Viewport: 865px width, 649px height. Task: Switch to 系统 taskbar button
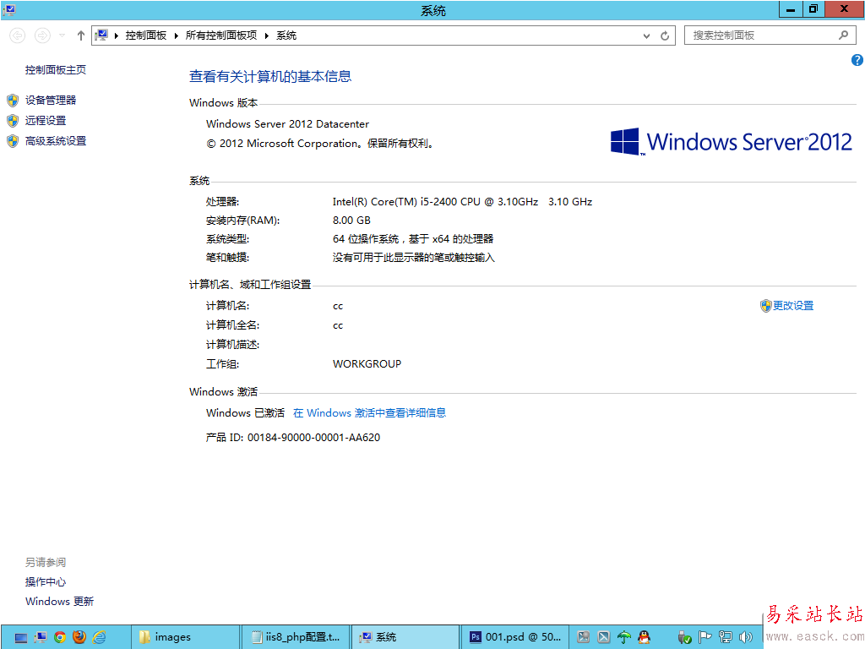tap(405, 637)
